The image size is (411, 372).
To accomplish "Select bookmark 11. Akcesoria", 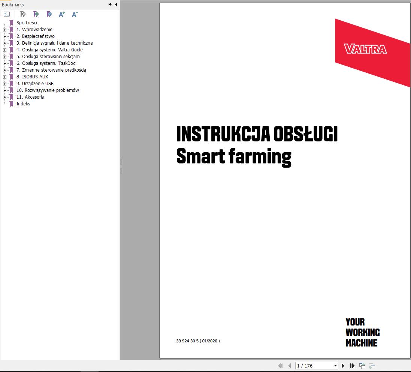I will pyautogui.click(x=30, y=97).
